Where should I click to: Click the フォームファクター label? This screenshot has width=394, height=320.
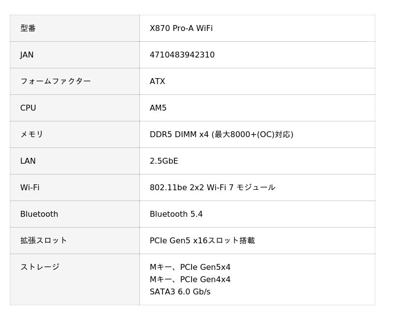click(x=55, y=82)
